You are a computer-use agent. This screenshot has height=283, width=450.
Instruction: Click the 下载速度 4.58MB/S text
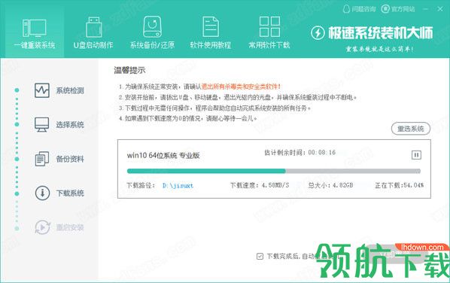(260, 185)
